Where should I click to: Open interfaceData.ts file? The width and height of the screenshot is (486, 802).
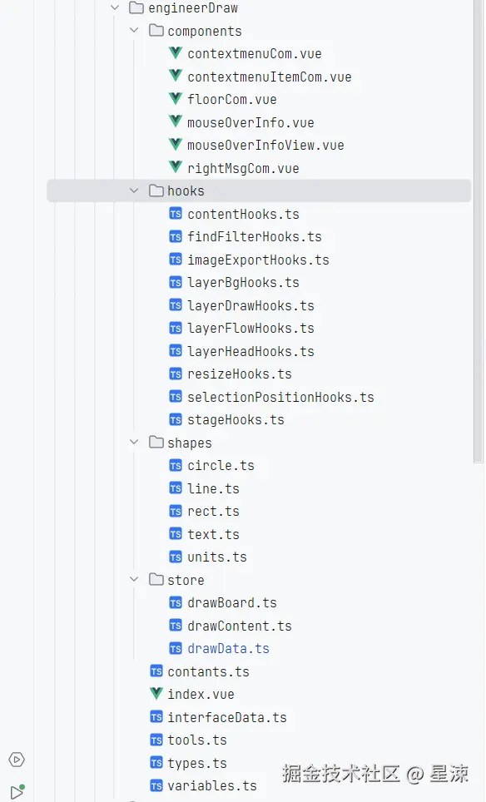pyautogui.click(x=227, y=717)
